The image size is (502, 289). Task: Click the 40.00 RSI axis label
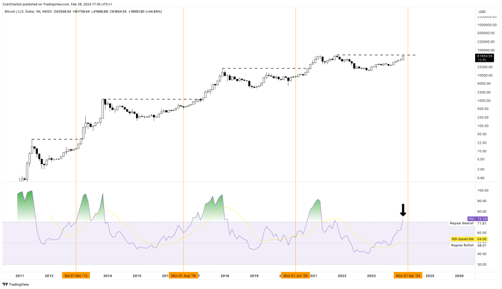(483, 254)
